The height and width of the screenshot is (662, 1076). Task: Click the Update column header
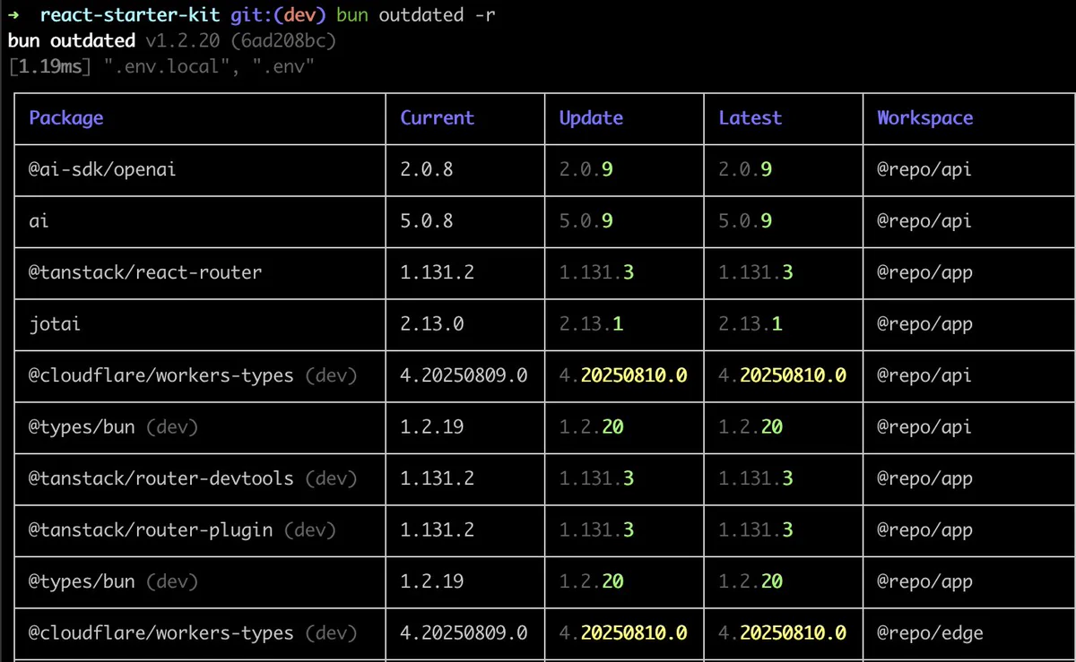click(x=591, y=118)
